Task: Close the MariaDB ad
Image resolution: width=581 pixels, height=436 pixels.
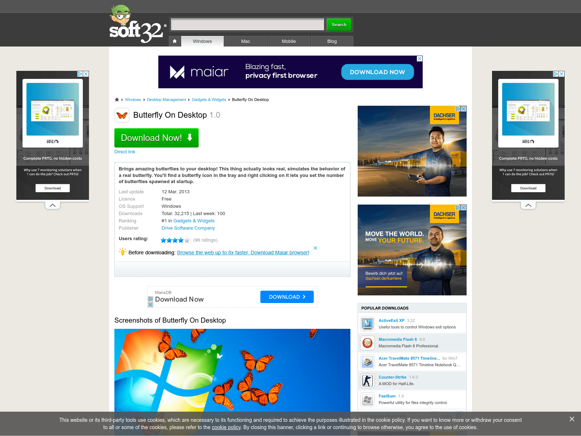Action: pos(150,305)
